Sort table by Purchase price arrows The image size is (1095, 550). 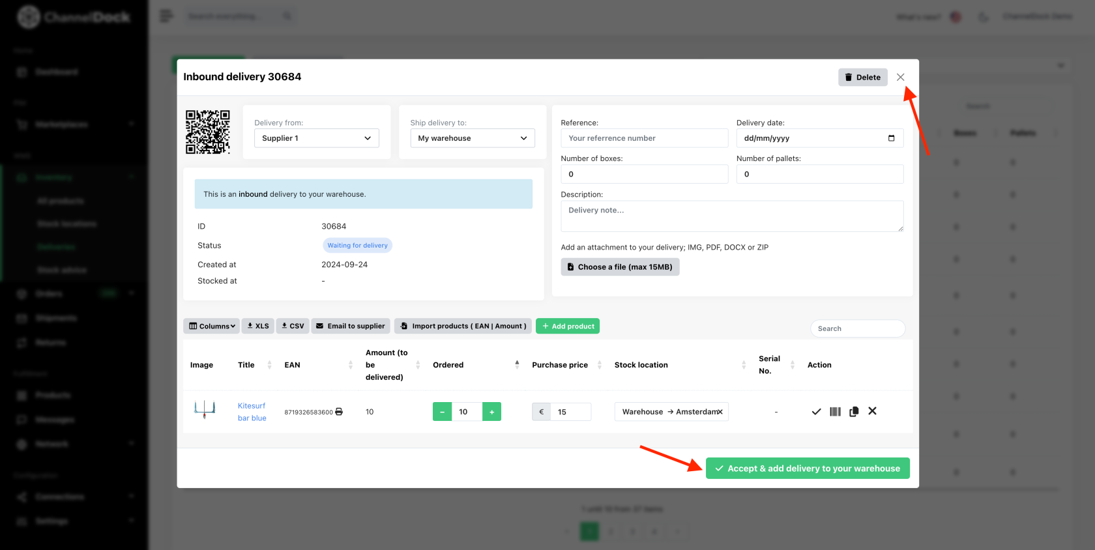[600, 365]
